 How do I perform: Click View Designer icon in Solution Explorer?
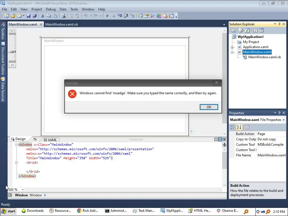click(261, 30)
